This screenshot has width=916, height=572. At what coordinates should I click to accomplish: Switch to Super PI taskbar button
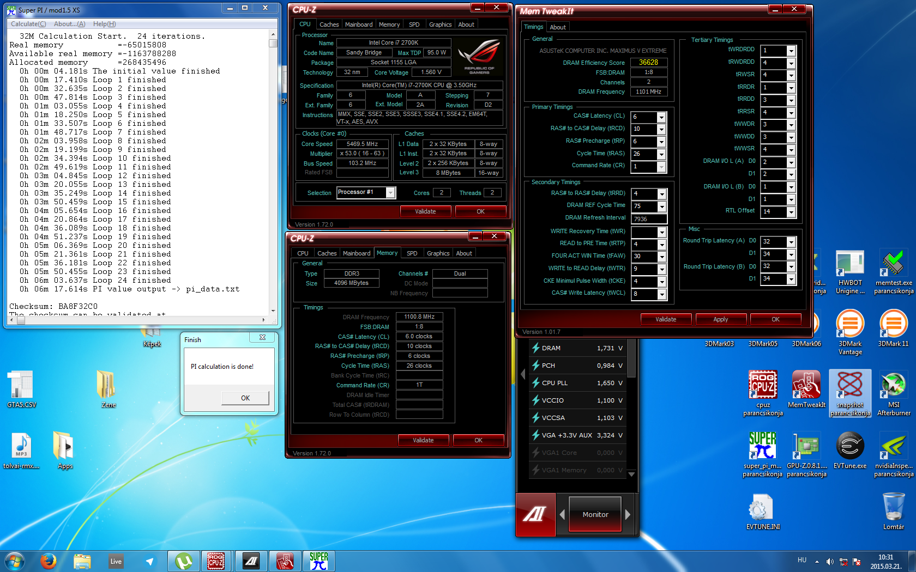pyautogui.click(x=318, y=561)
